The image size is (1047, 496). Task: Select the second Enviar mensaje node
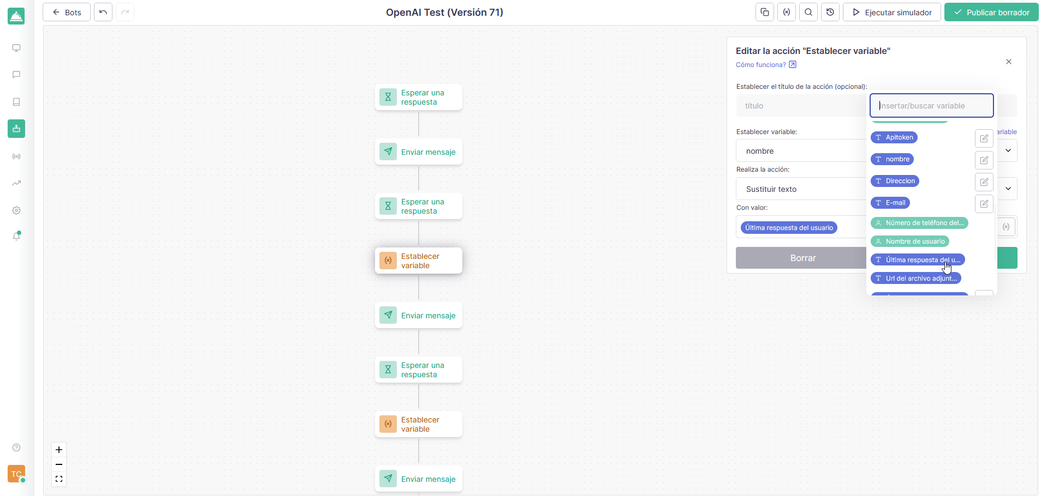(419, 315)
